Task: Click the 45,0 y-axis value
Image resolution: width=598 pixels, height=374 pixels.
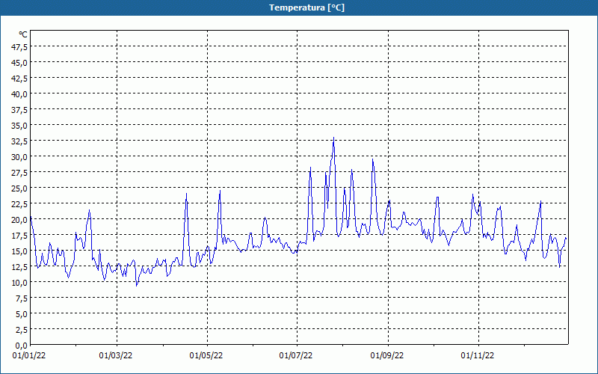Action: tap(20, 63)
